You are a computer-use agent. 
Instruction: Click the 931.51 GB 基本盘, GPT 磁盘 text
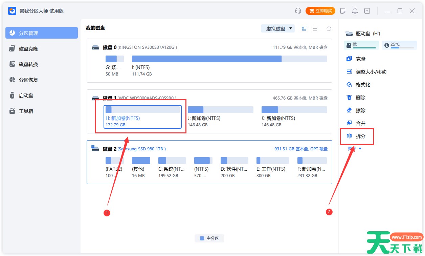point(301,149)
